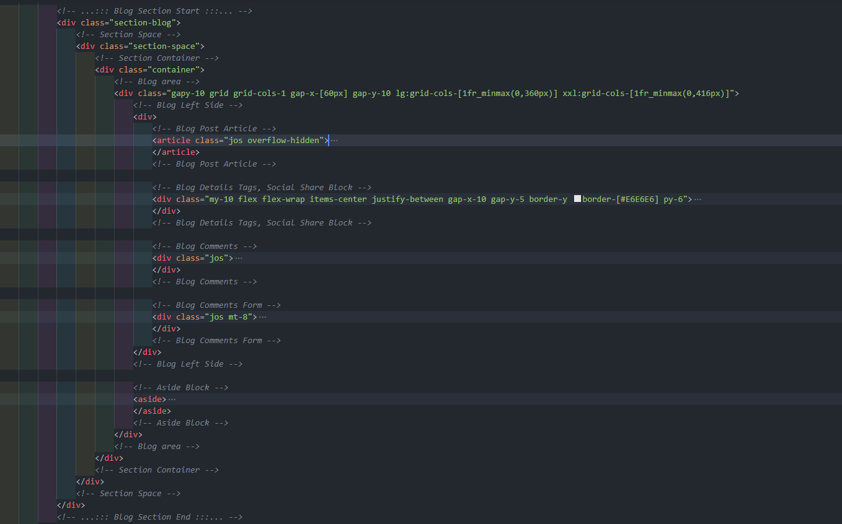Click the gapy-10 class name

tap(188, 94)
